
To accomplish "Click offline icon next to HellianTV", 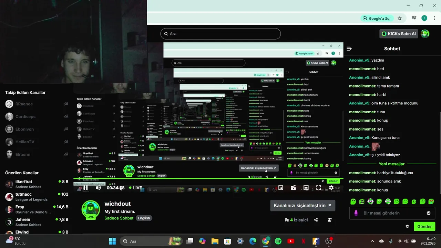I will (x=66, y=142).
